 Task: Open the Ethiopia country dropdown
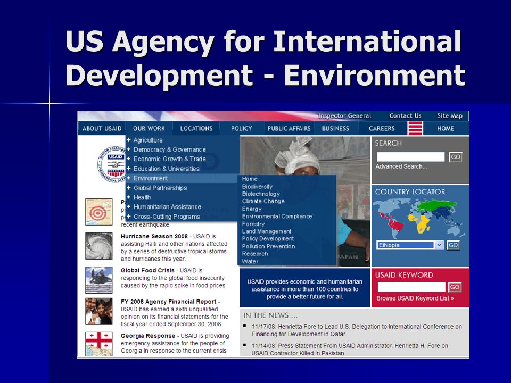(x=410, y=245)
